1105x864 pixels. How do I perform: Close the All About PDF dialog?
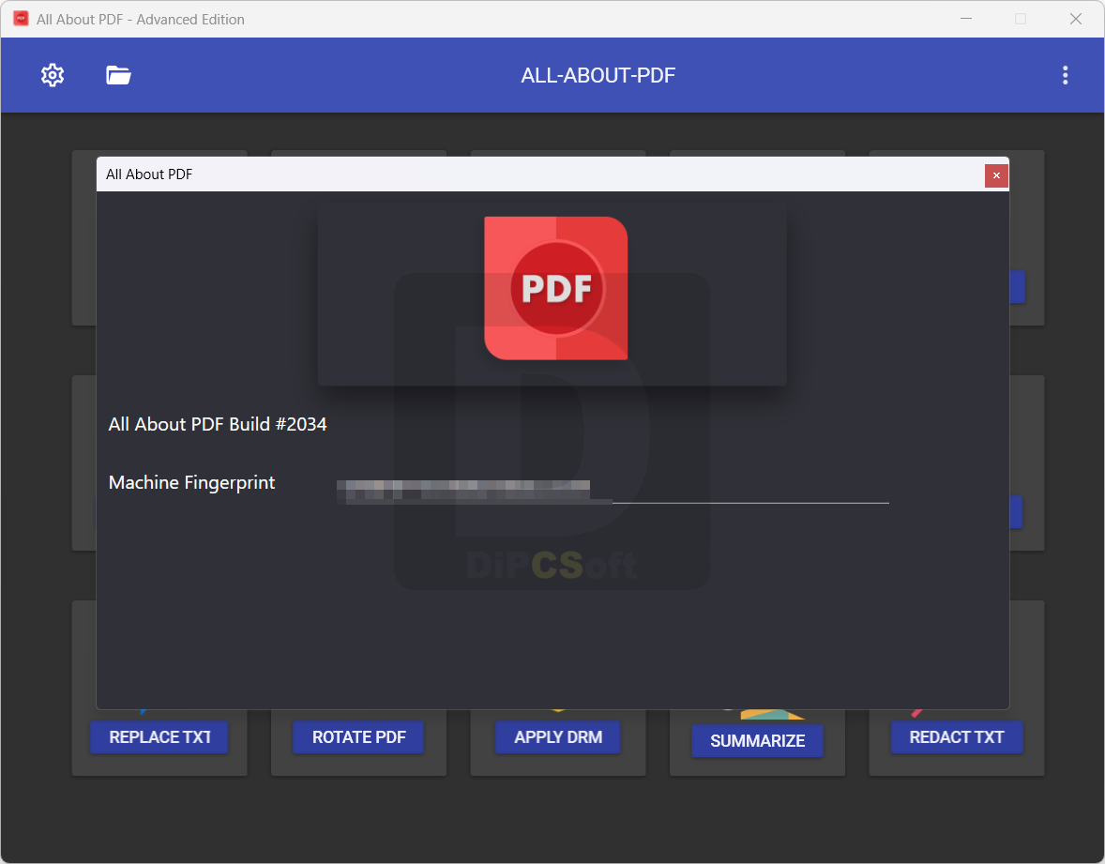point(996,175)
